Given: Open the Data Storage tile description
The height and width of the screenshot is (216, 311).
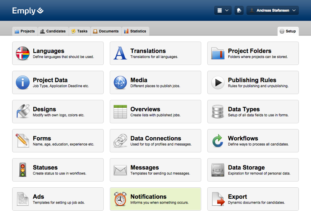Looking at the screenshot, I should (259, 173).
